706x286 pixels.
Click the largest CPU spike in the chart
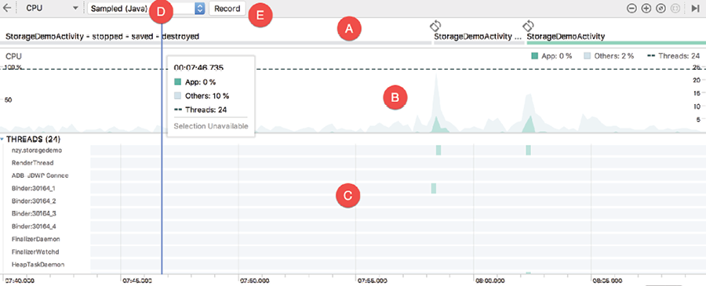tap(436, 103)
